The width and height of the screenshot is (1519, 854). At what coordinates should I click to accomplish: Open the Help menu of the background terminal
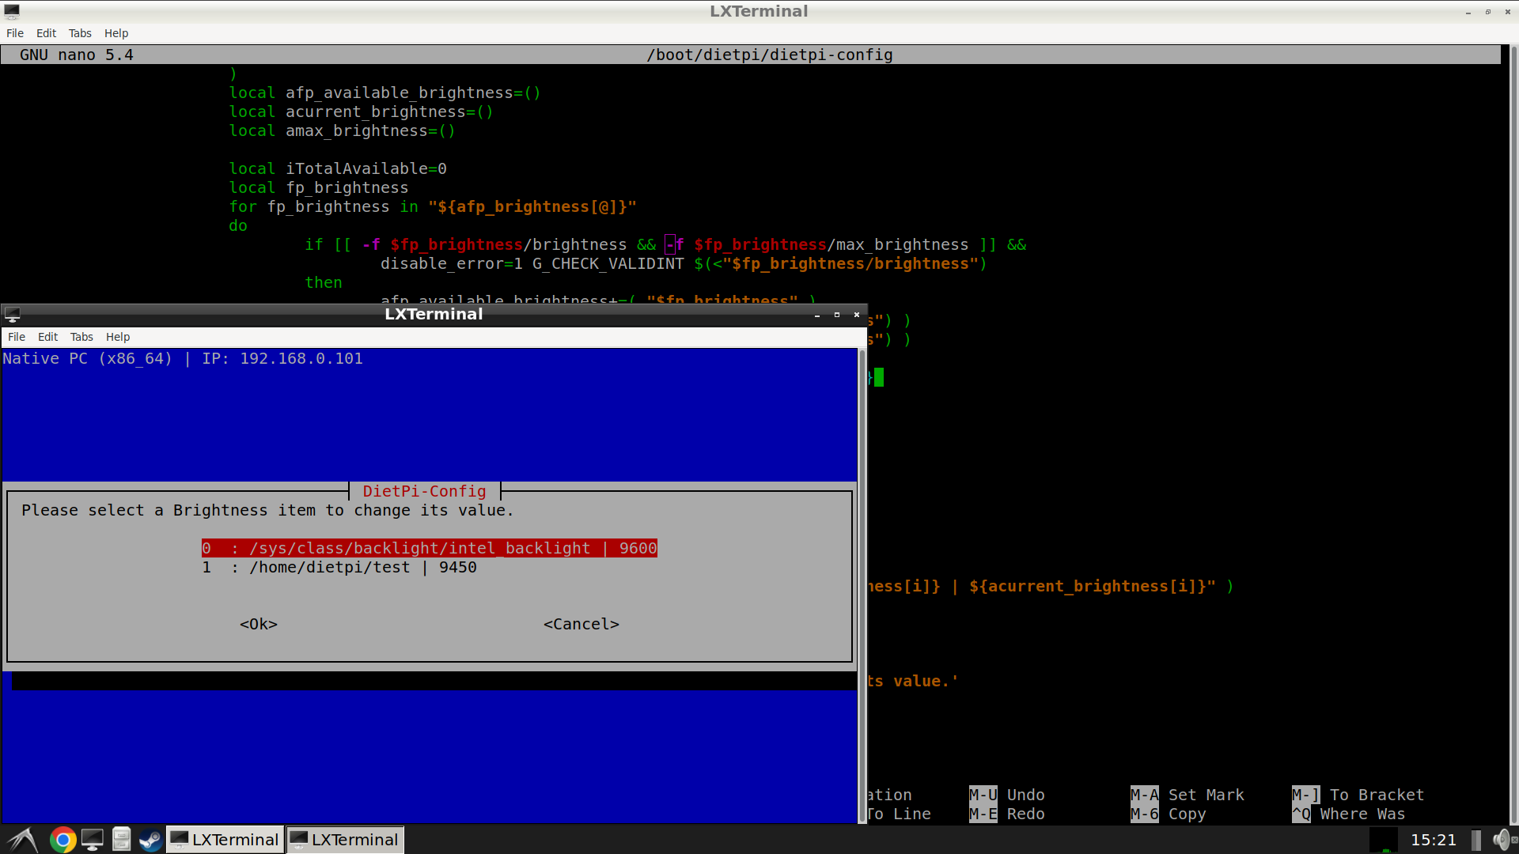tap(116, 32)
